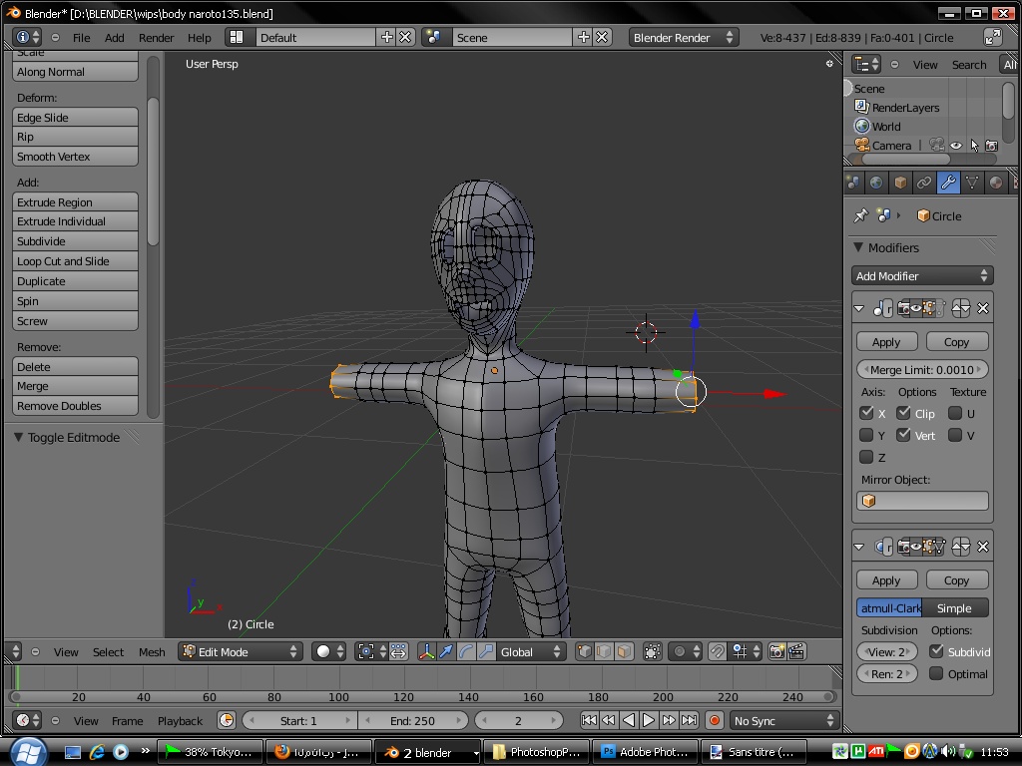This screenshot has width=1022, height=766.
Task: Enable the mirror Z axis checkbox
Action: coord(866,457)
